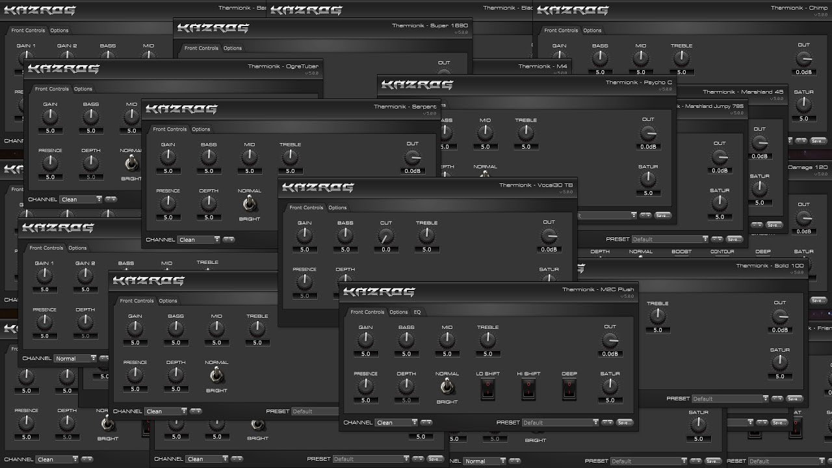Click the CUT 0.0 value field in Vocal30 TB

(386, 250)
